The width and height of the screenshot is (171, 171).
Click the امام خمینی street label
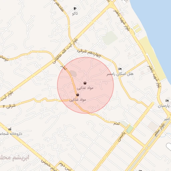[49, 165]
